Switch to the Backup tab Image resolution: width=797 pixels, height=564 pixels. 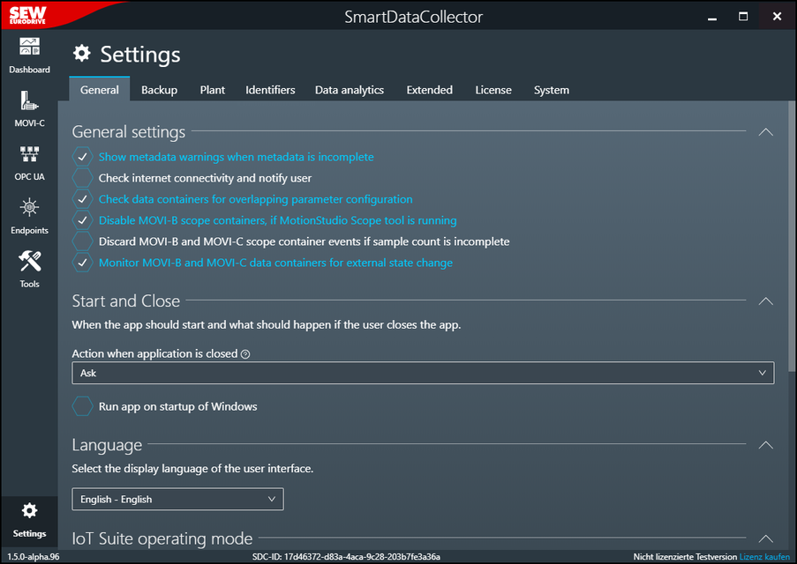coord(159,90)
